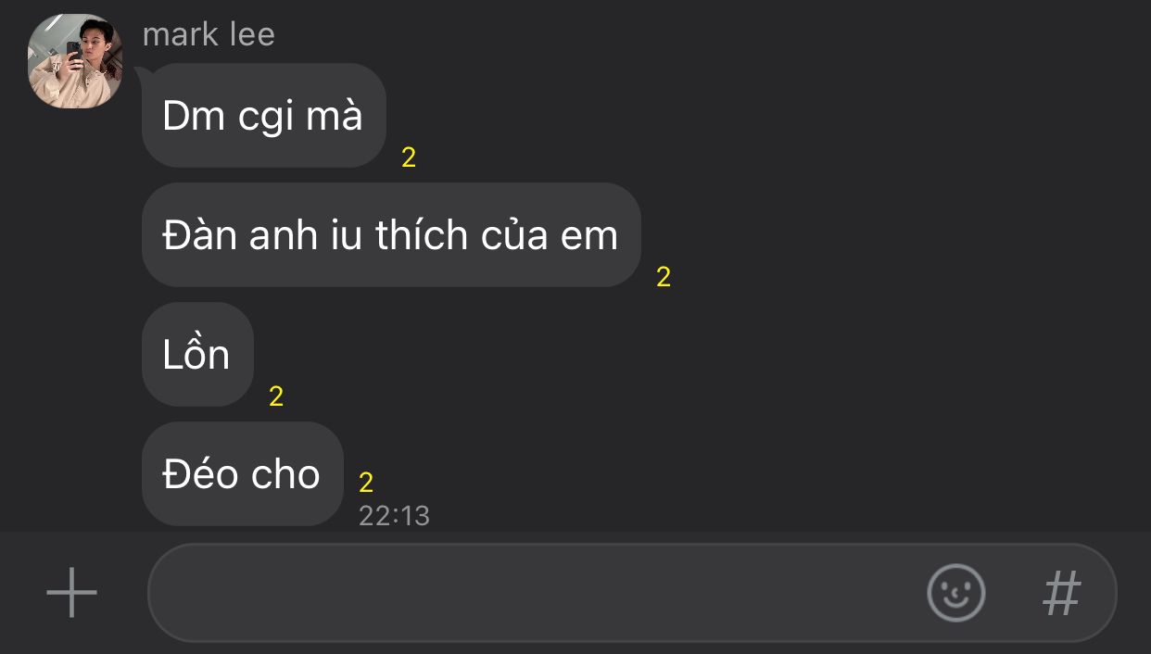The width and height of the screenshot is (1151, 654).
Task: Click the 22:13 message timestamp
Action: pos(394,515)
